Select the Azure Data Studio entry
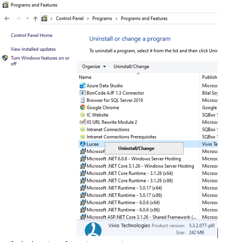The image size is (228, 242). (x=105, y=86)
